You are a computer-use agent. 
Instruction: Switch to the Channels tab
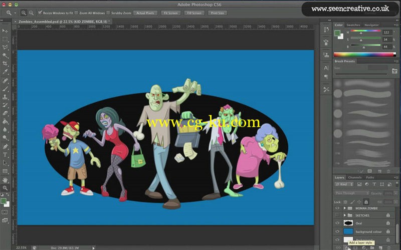(355, 177)
